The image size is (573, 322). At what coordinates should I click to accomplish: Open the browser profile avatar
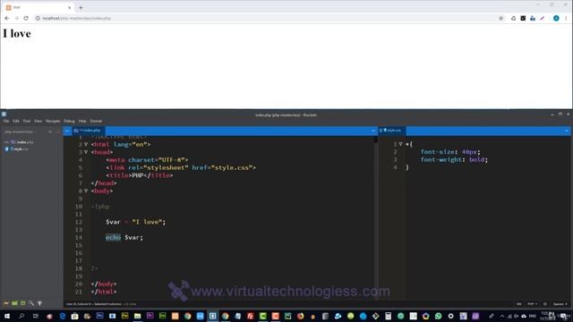(556, 18)
